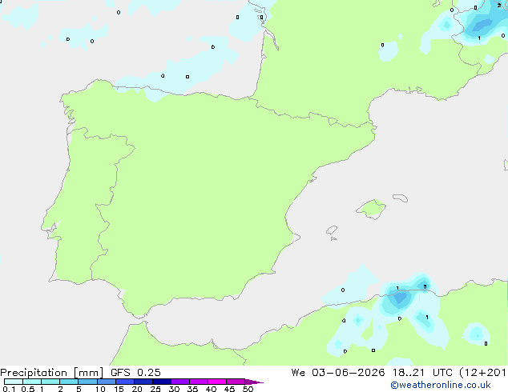This screenshot has height=392, width=508.
Task: Select magenta swatch between 40 and 45
Action: tap(217, 382)
